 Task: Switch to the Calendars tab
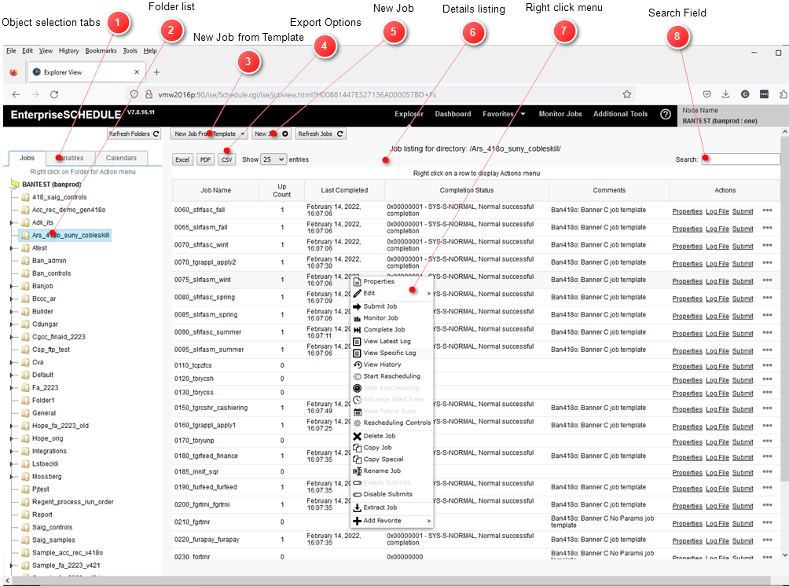pyautogui.click(x=121, y=158)
